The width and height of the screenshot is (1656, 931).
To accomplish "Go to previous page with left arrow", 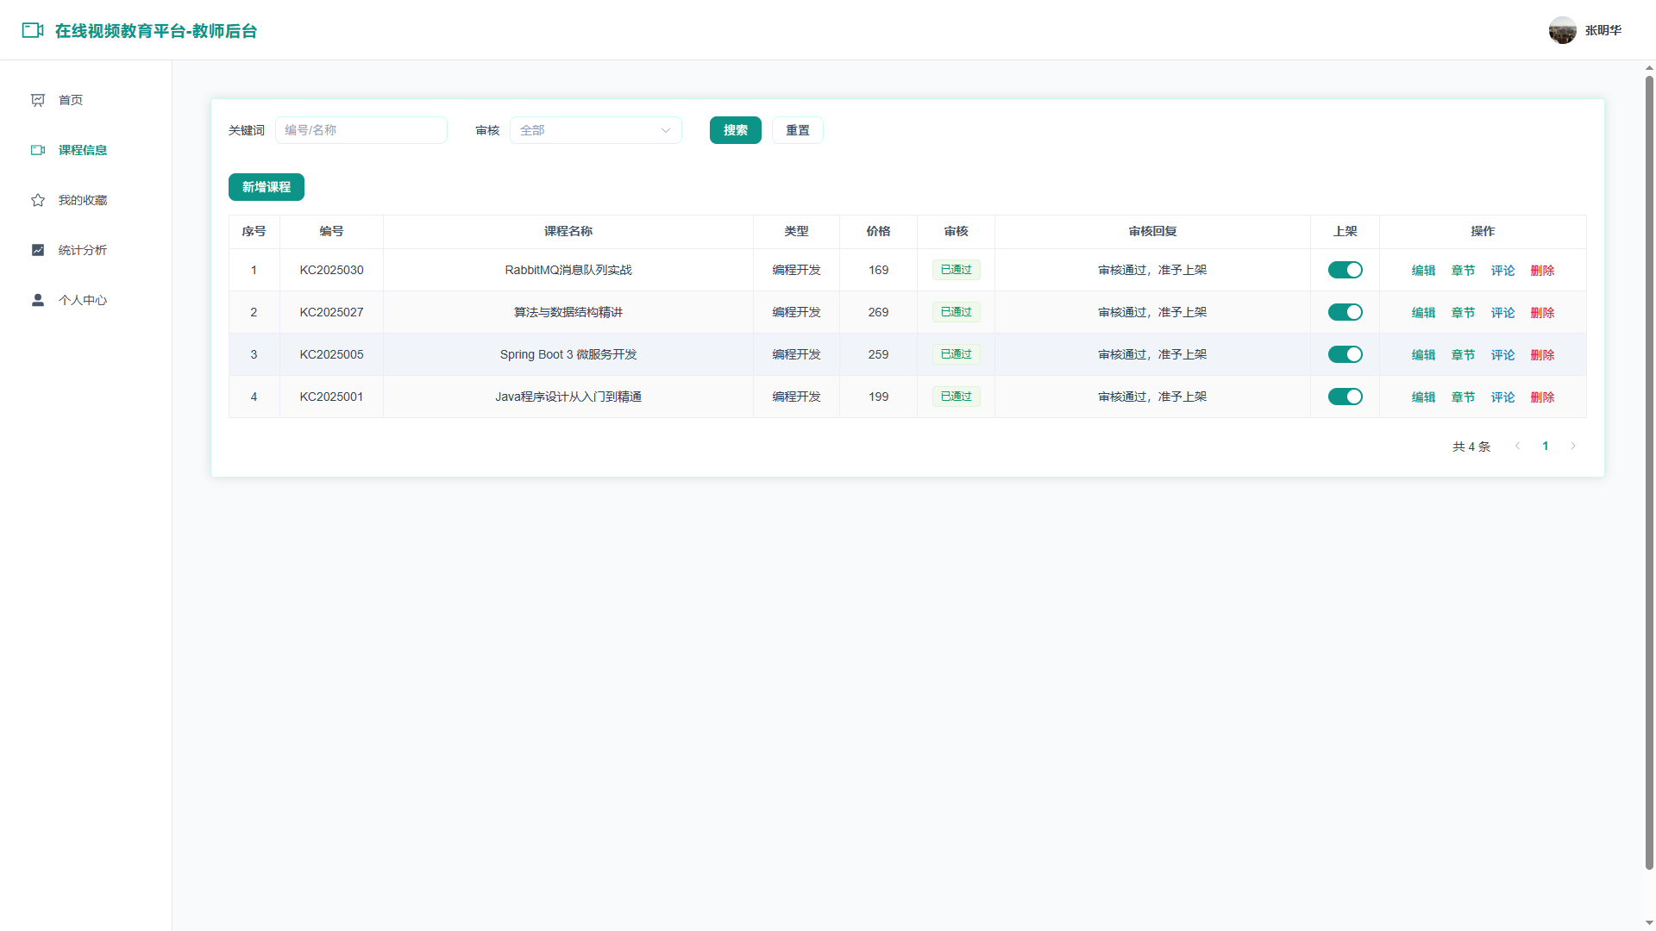I will point(1518,446).
